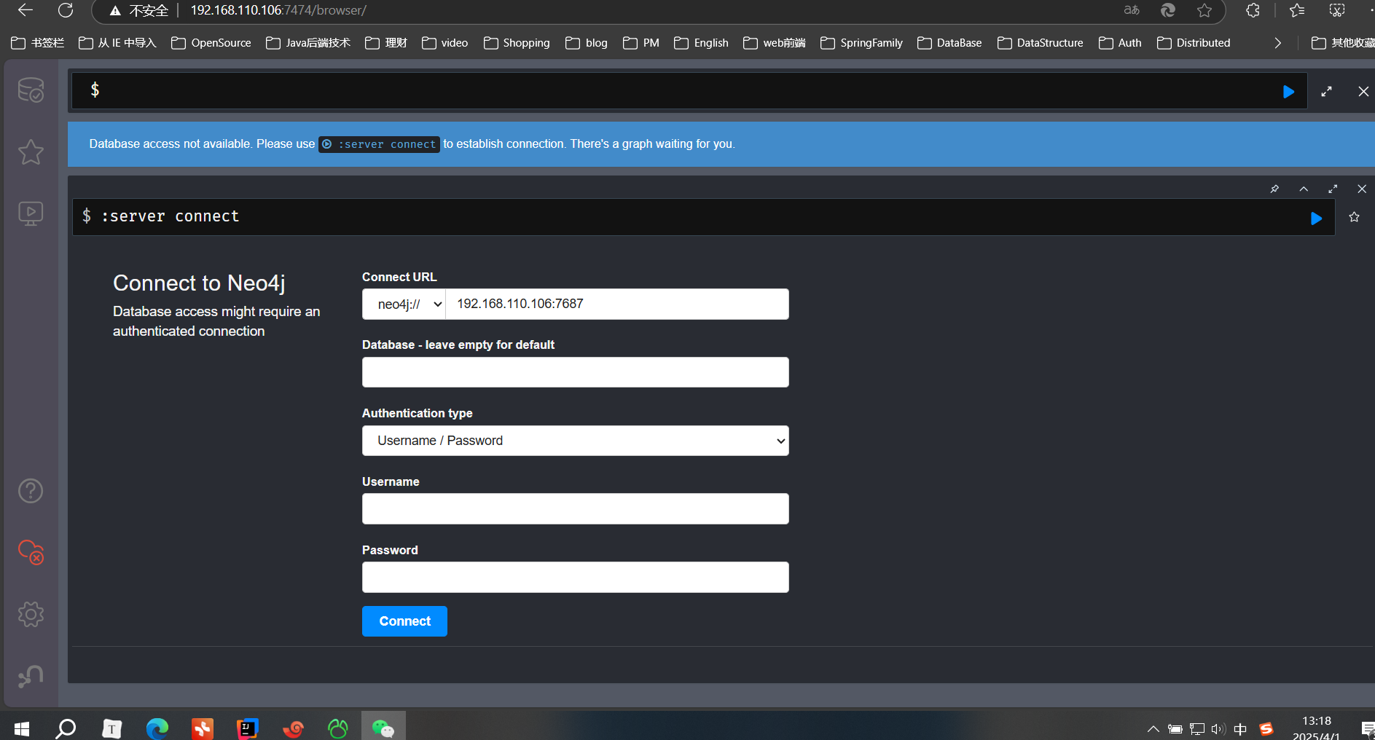Screen dimensions: 1375x740
Task: Open the browser Favorites list icon
Action: coord(1297,10)
